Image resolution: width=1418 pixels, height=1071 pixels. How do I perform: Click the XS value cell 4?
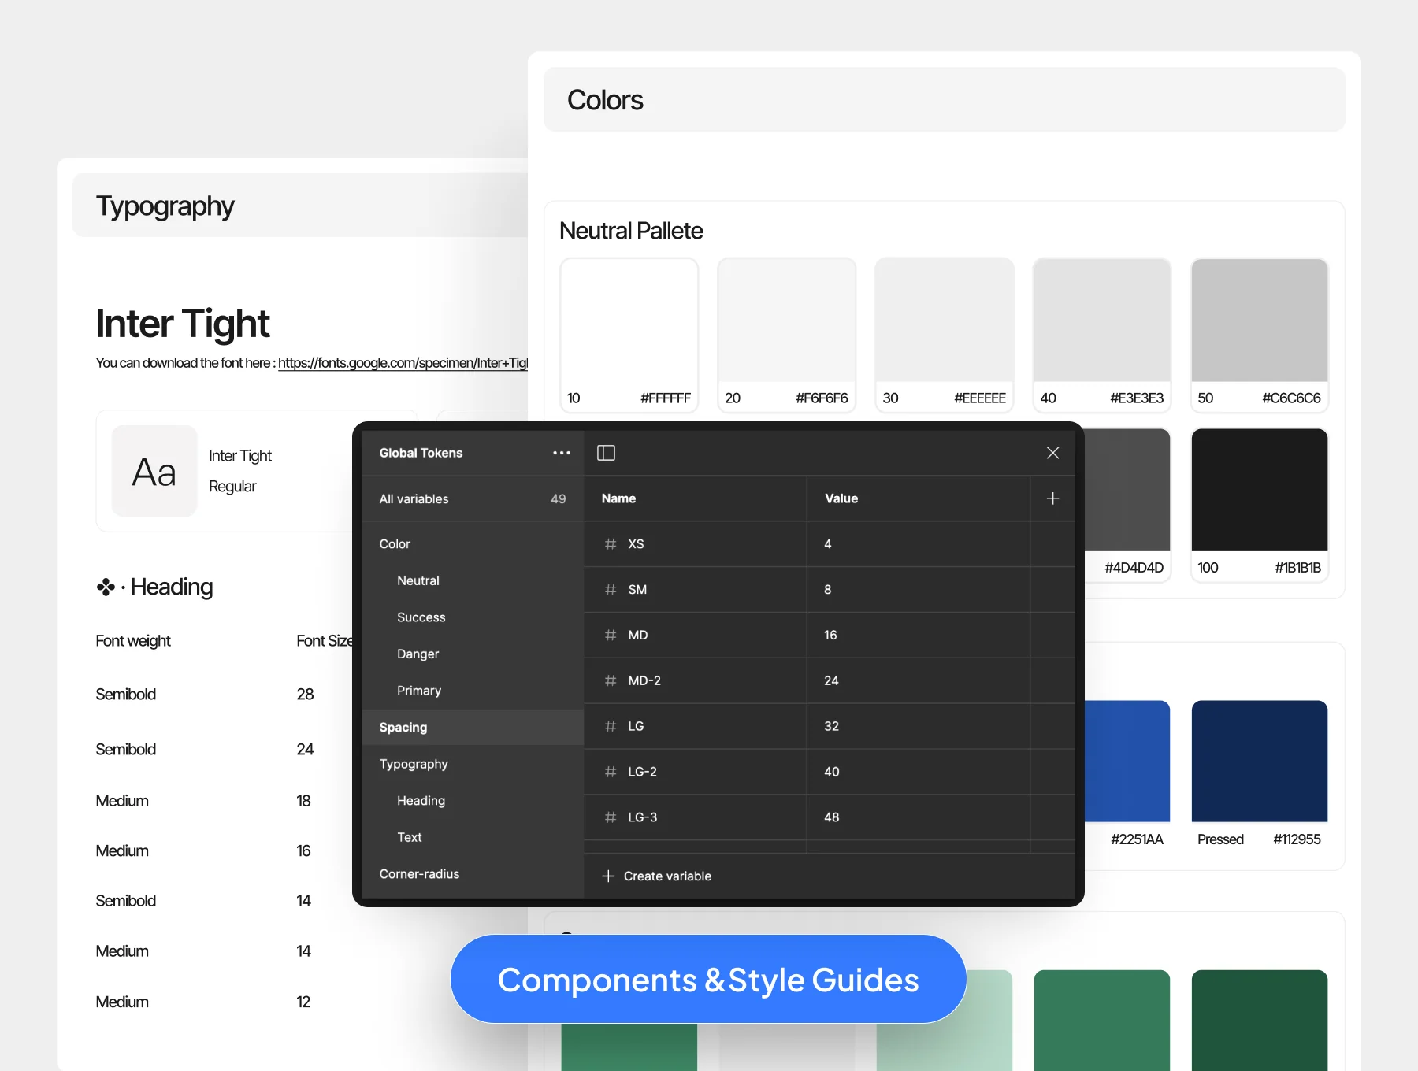[919, 544]
